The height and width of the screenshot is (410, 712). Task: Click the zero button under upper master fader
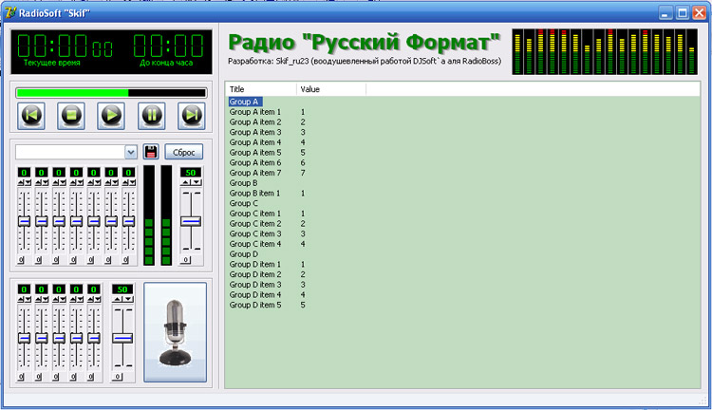186,260
